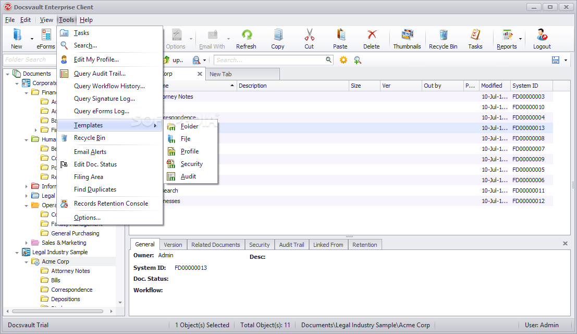This screenshot has height=334, width=577.
Task: Select General Purchasing folder in tree
Action: coord(75,233)
